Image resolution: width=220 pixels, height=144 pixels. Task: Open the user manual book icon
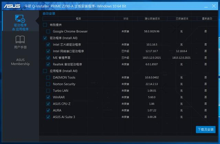coord(20,40)
